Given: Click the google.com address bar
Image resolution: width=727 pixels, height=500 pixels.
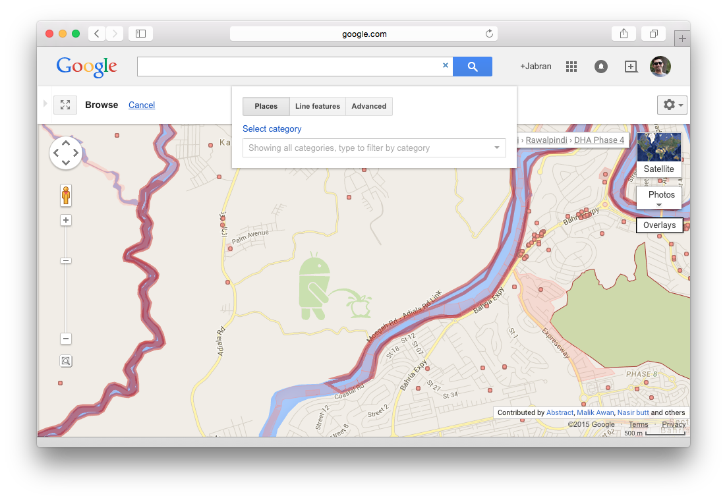Looking at the screenshot, I should coord(364,34).
